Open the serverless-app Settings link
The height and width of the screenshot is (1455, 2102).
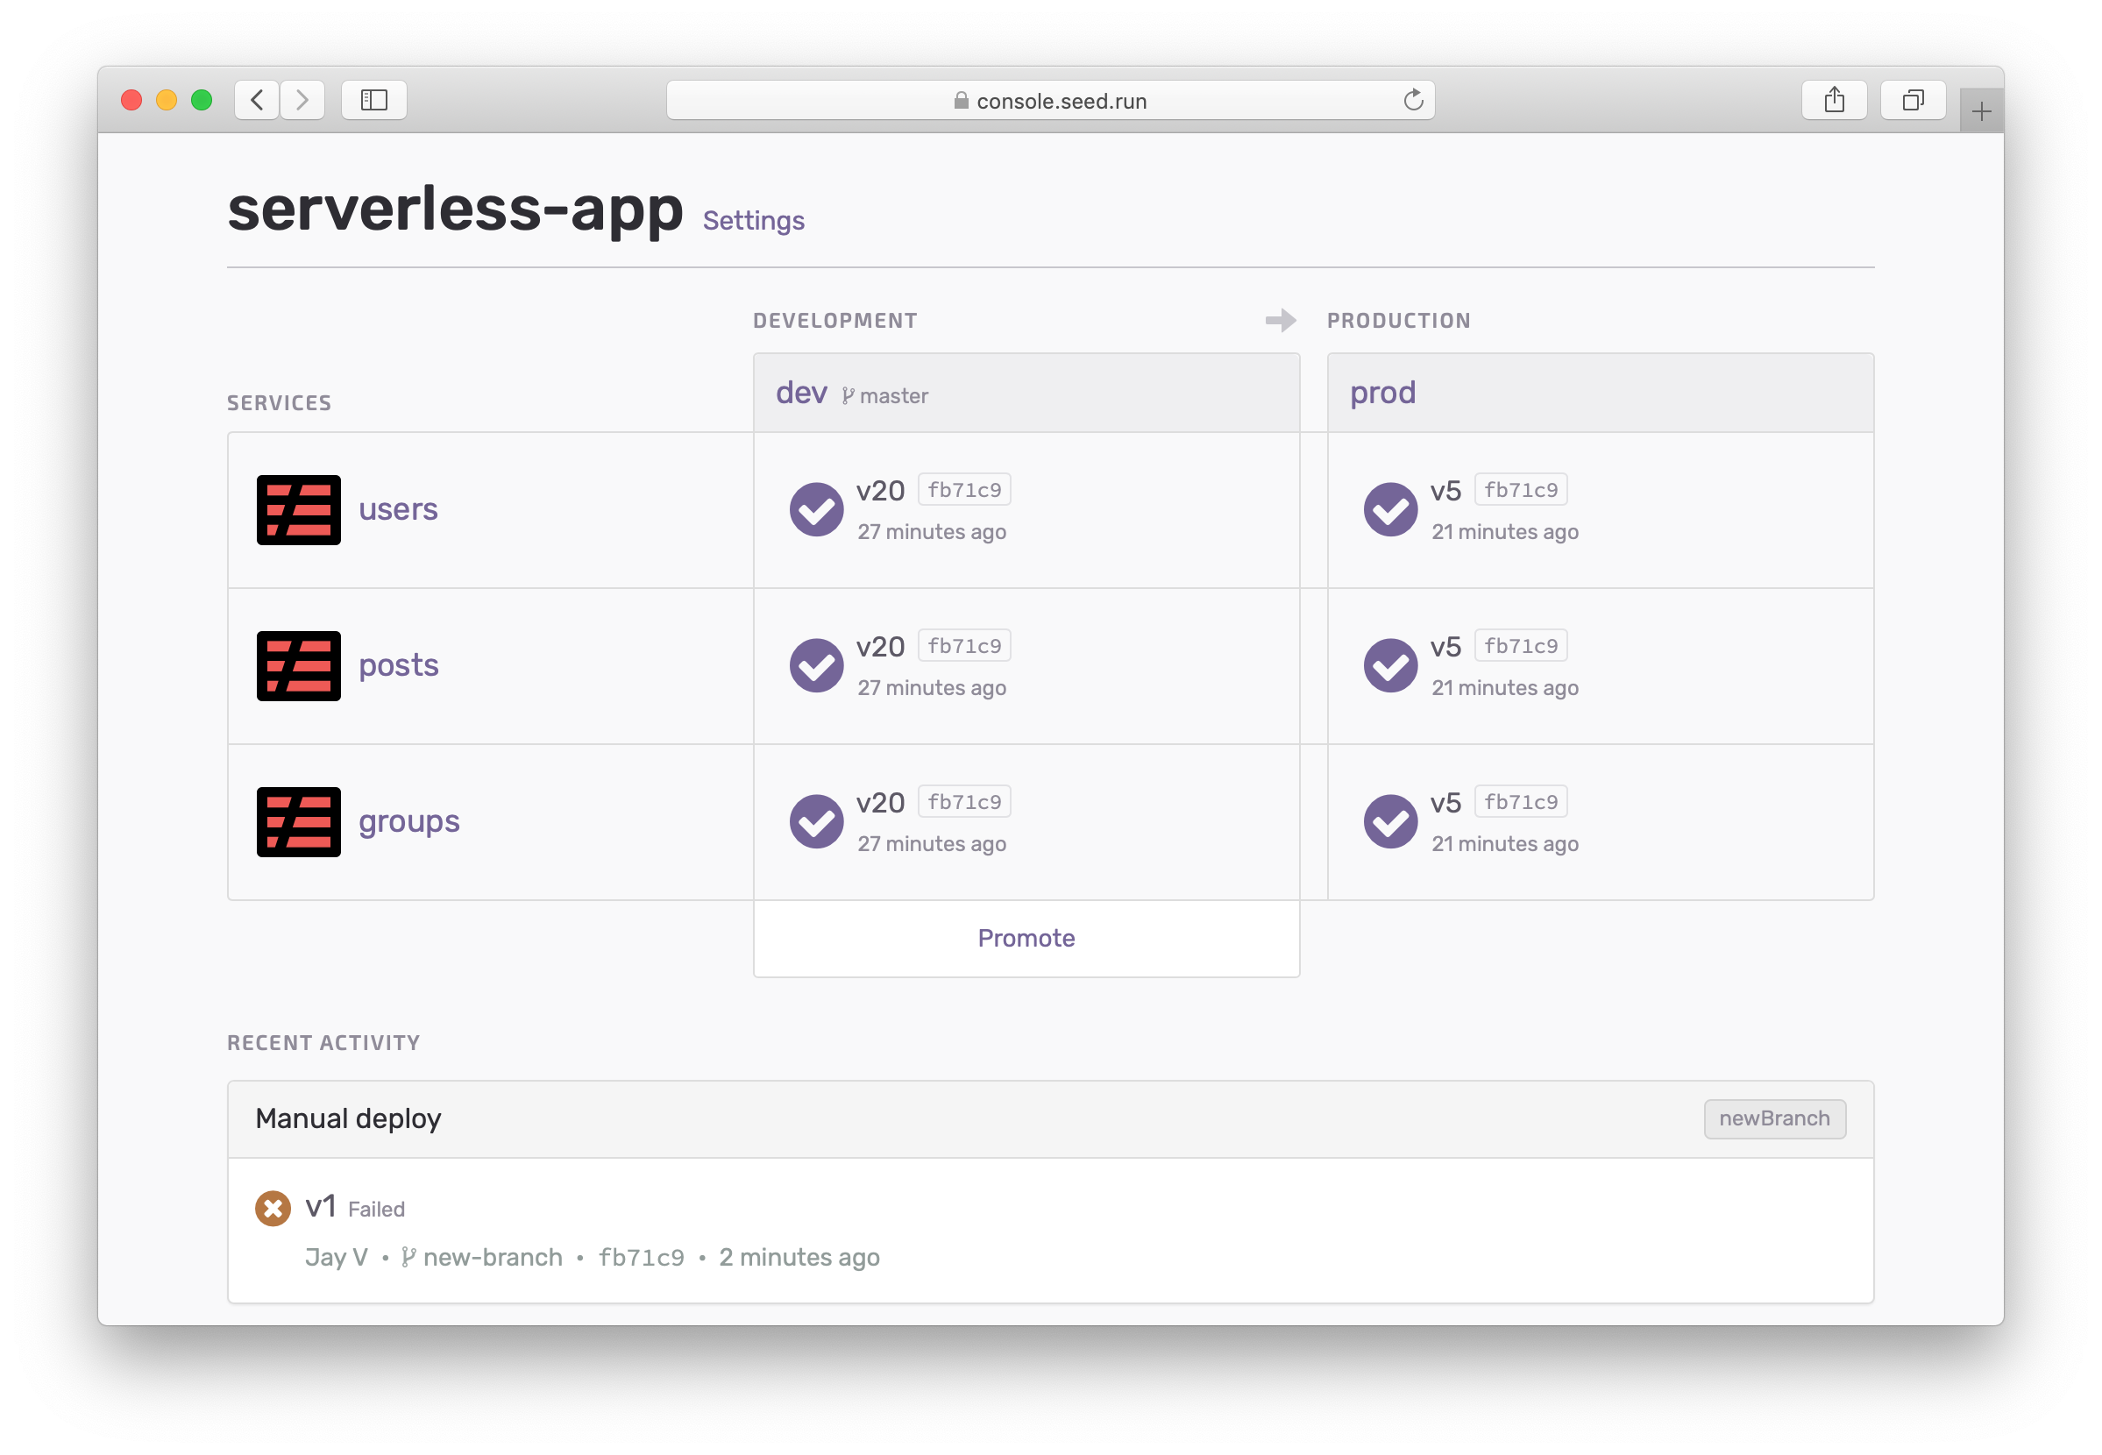coord(753,221)
